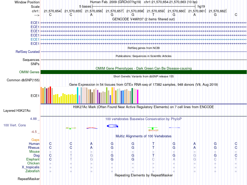Click the GENCODE V49lift37 track title
This screenshot has width=247, height=185.
pos(144,19)
